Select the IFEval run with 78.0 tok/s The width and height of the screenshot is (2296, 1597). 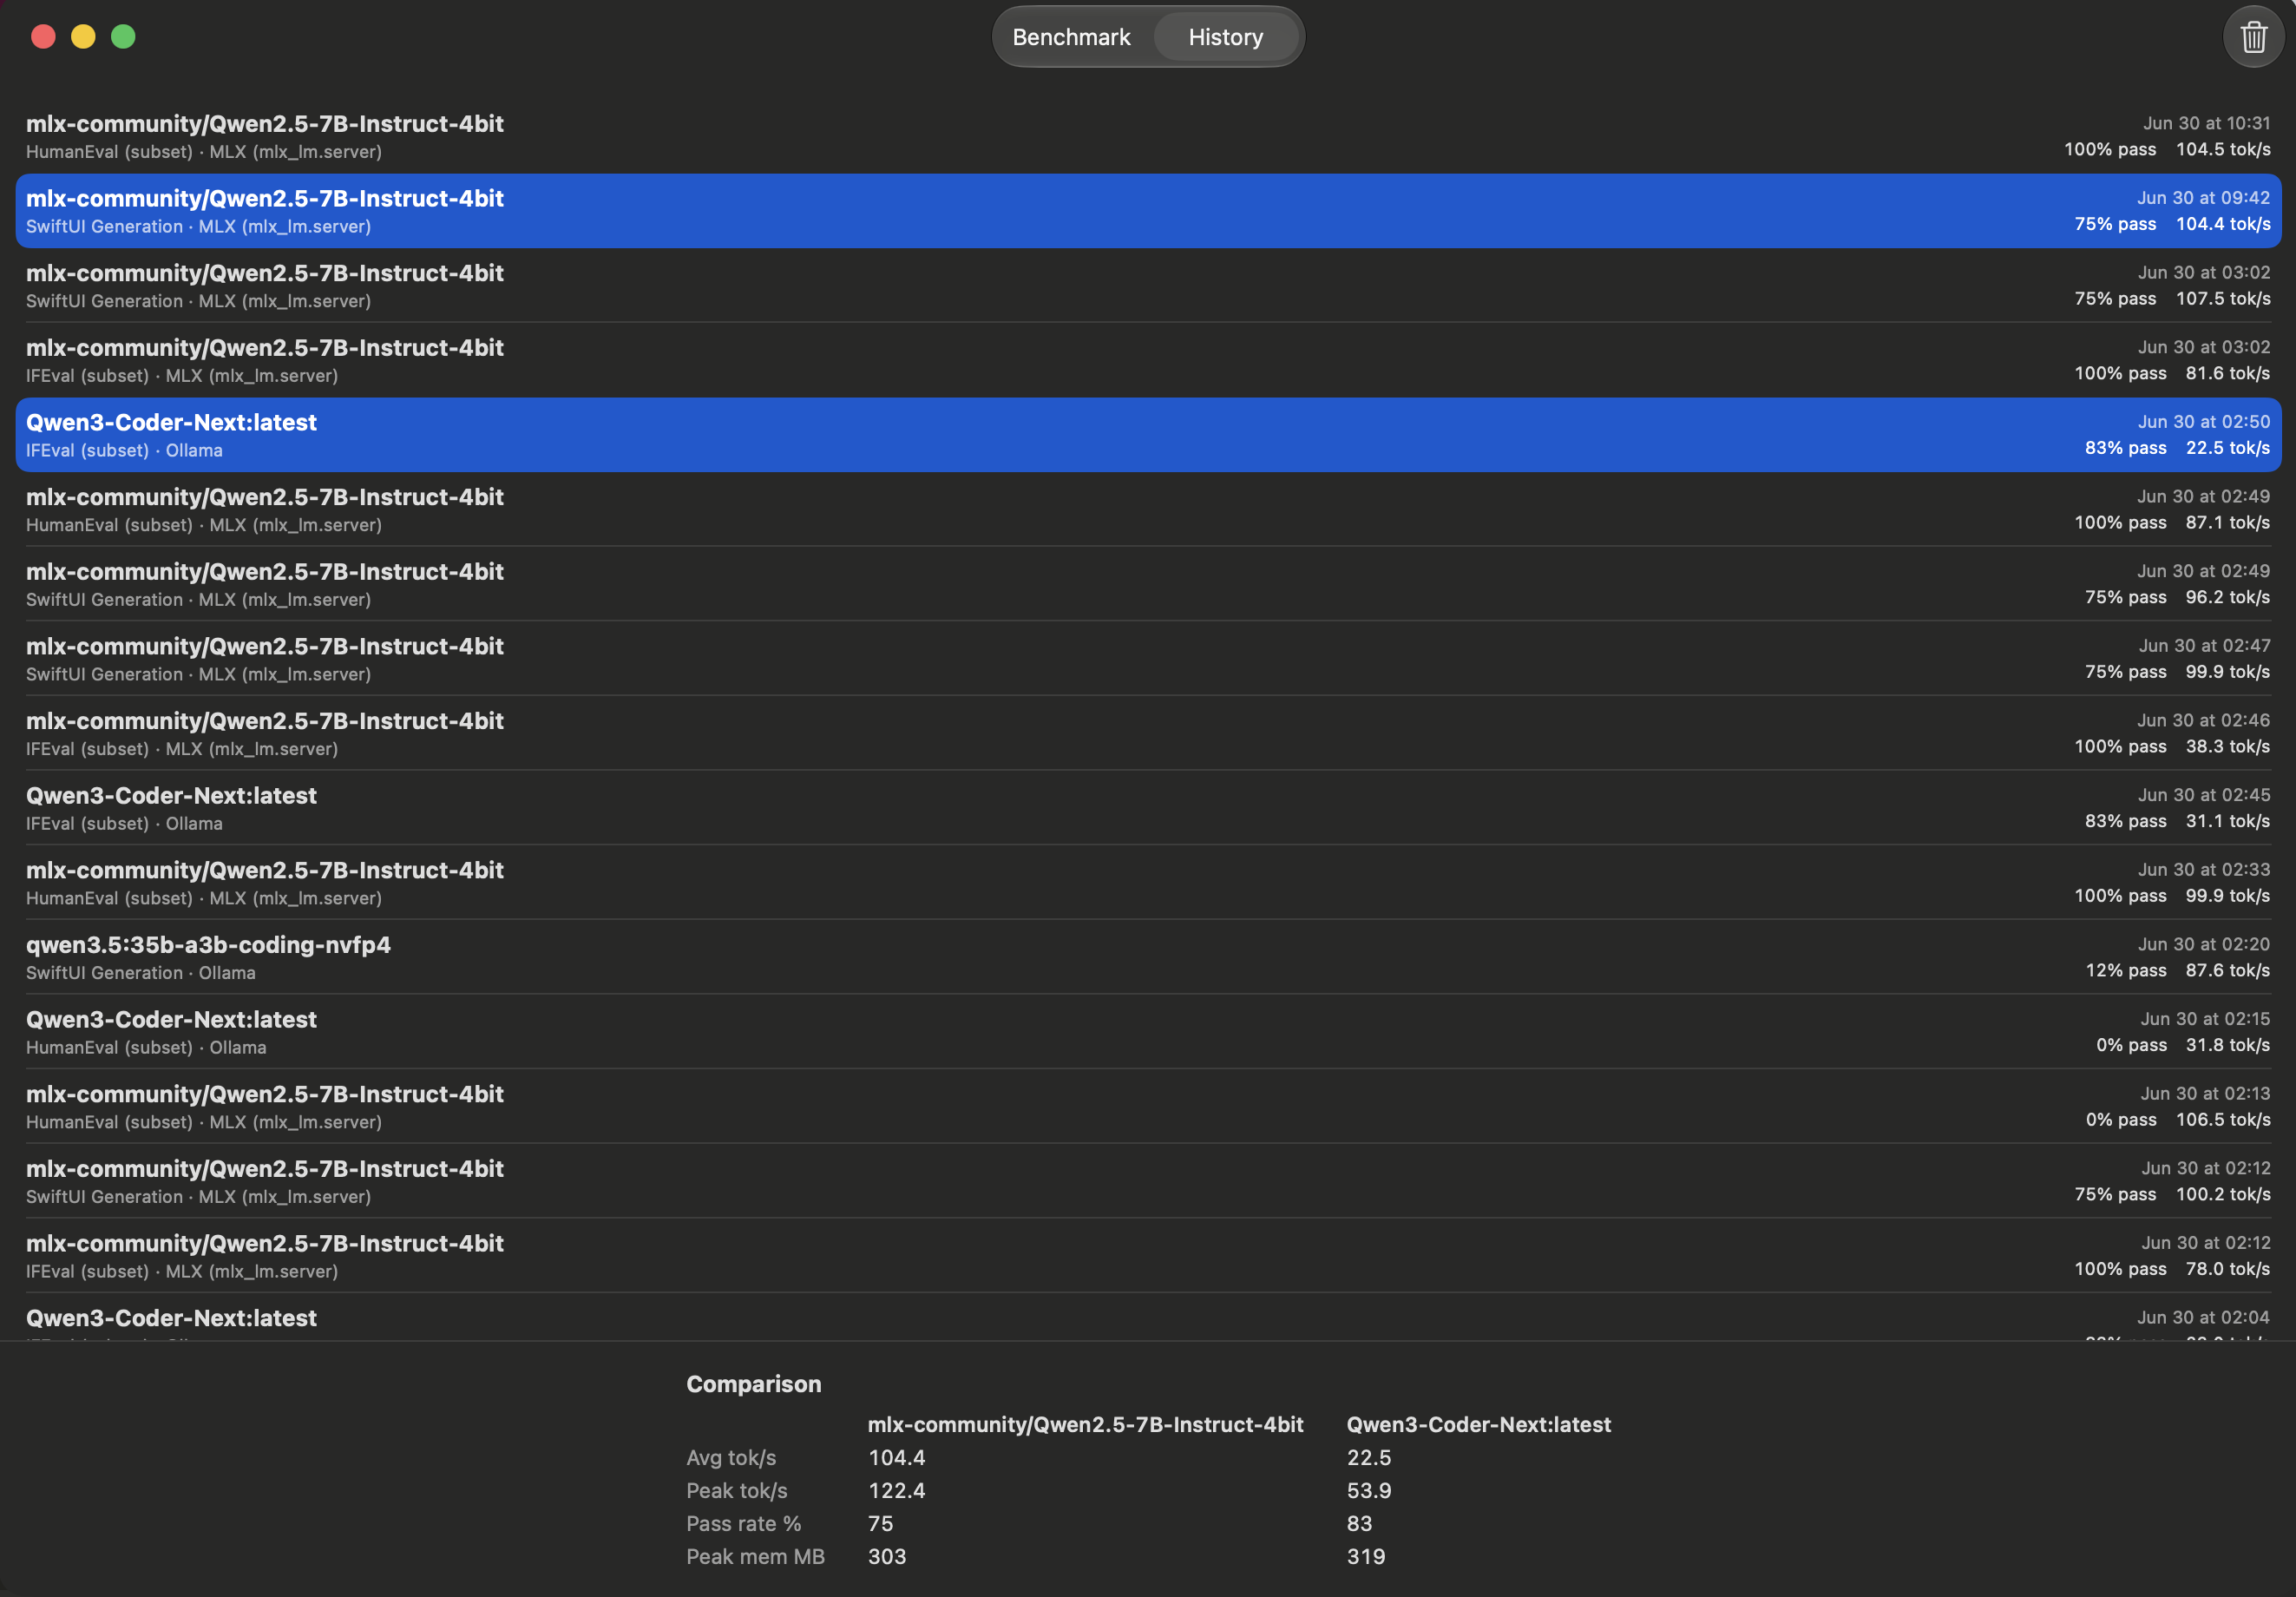(x=1148, y=1256)
